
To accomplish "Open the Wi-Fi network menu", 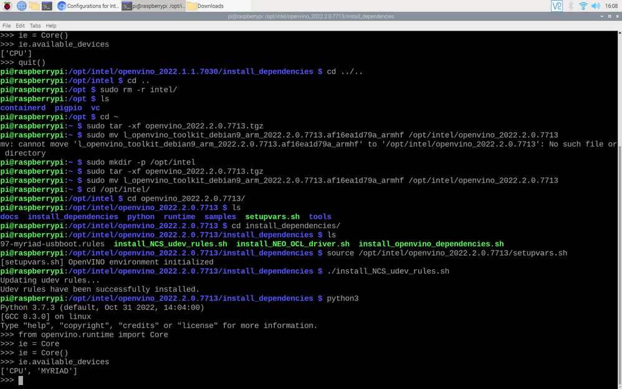I will tap(583, 6).
